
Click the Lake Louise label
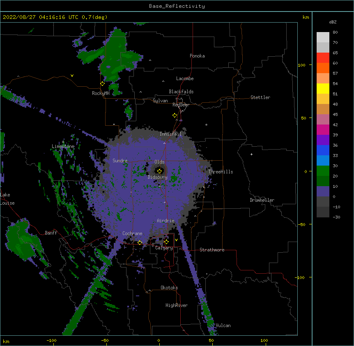7,199
